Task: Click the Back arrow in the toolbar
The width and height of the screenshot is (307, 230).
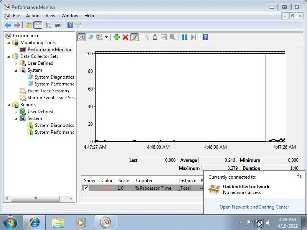Action: [x=8, y=25]
